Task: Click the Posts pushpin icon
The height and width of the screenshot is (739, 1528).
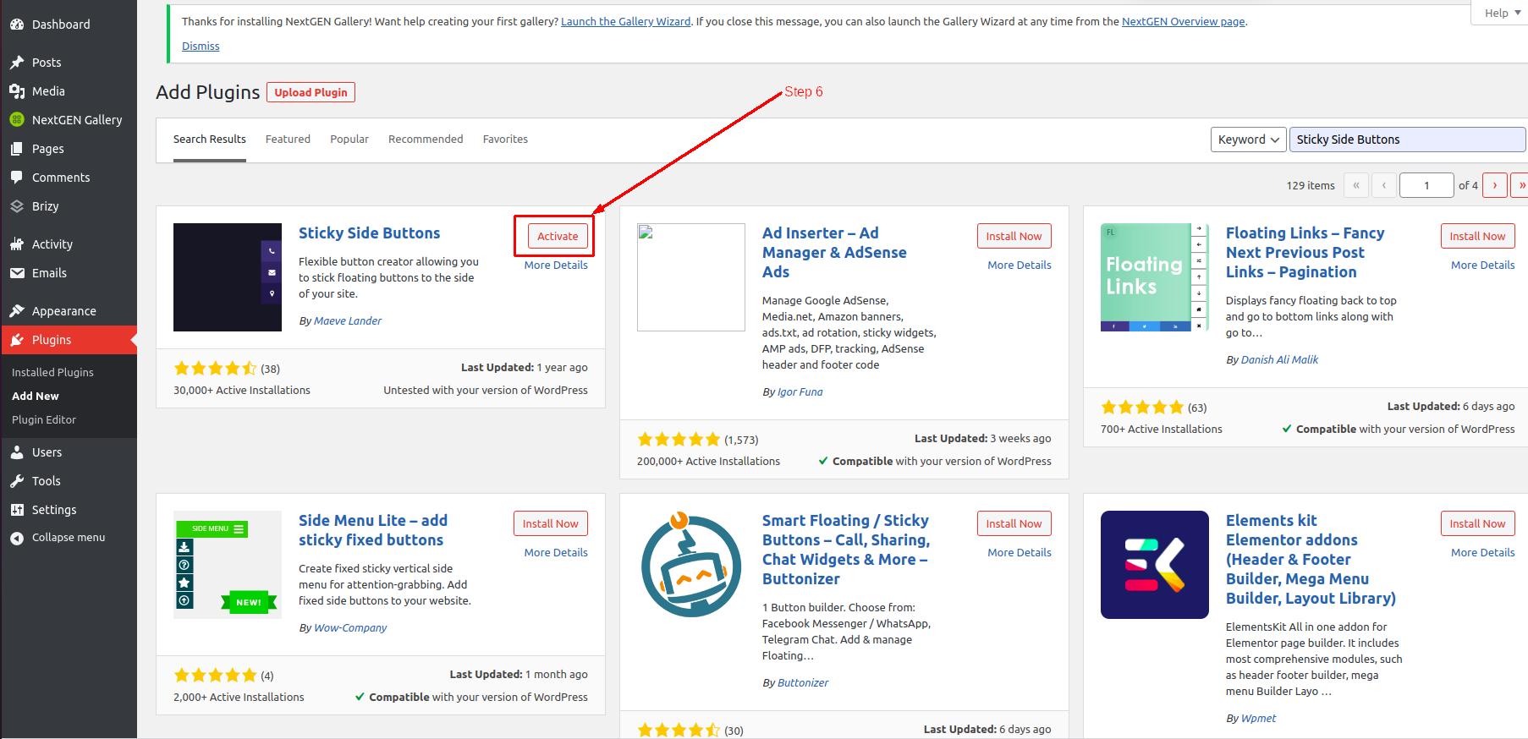Action: click(17, 63)
